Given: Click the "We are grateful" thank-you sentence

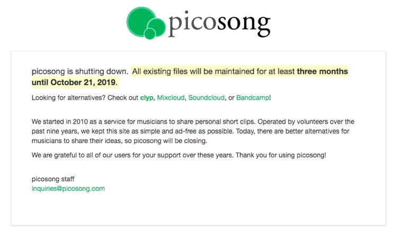Looking at the screenshot, I should [x=179, y=155].
